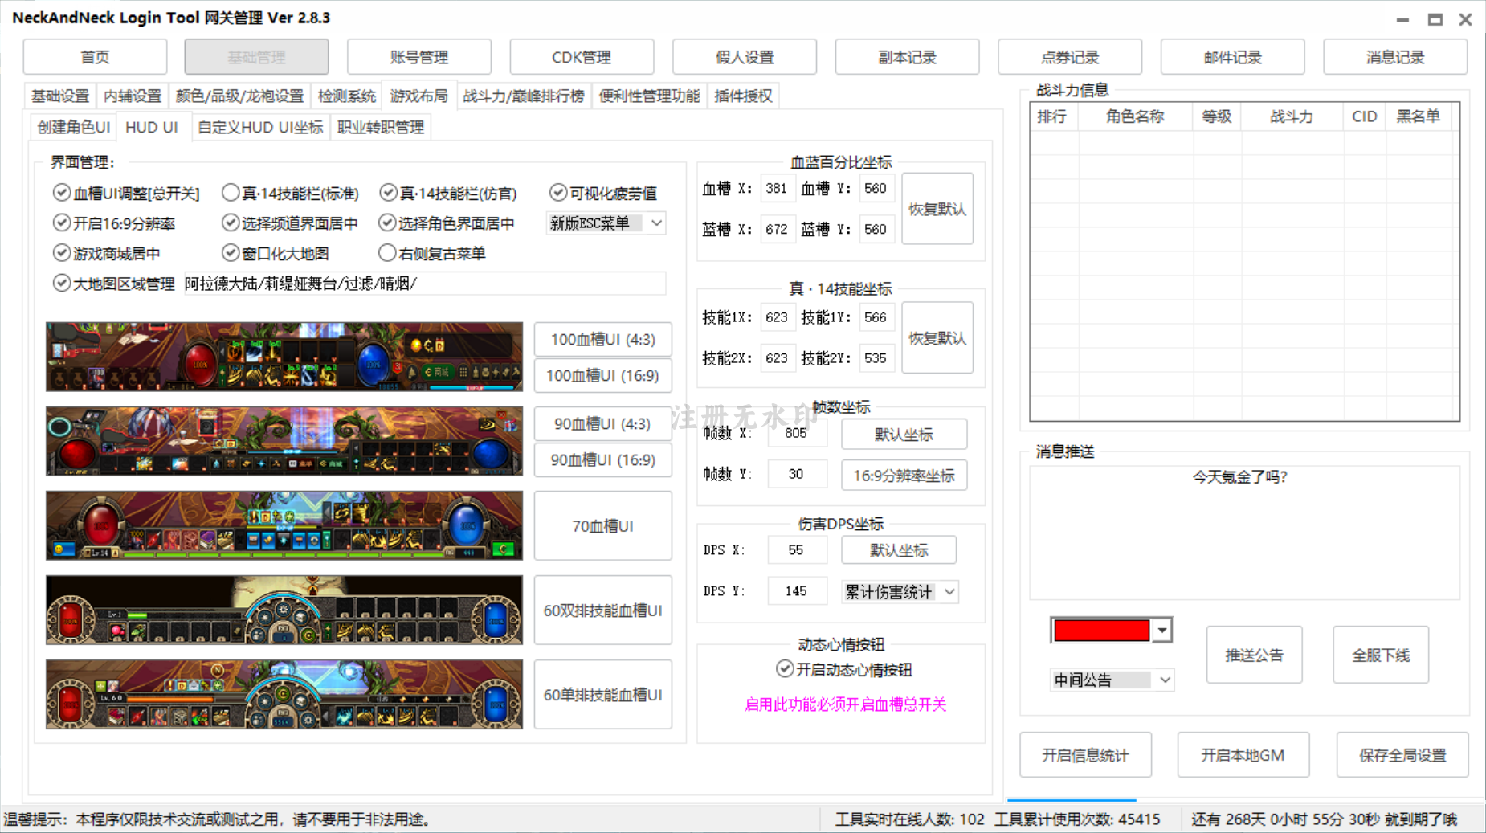Apply 100血槽UI (16:9) layout

tap(602, 375)
